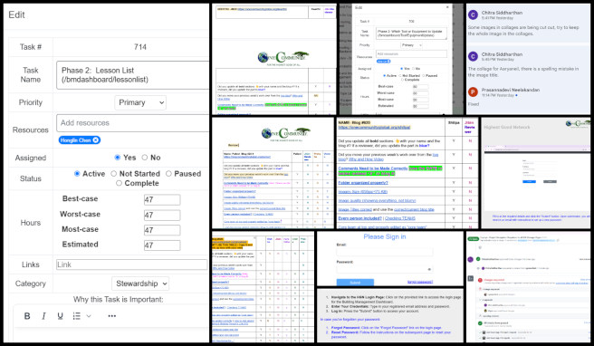Open the list style chevron beside bullet list
The height and width of the screenshot is (346, 594).
point(89,316)
